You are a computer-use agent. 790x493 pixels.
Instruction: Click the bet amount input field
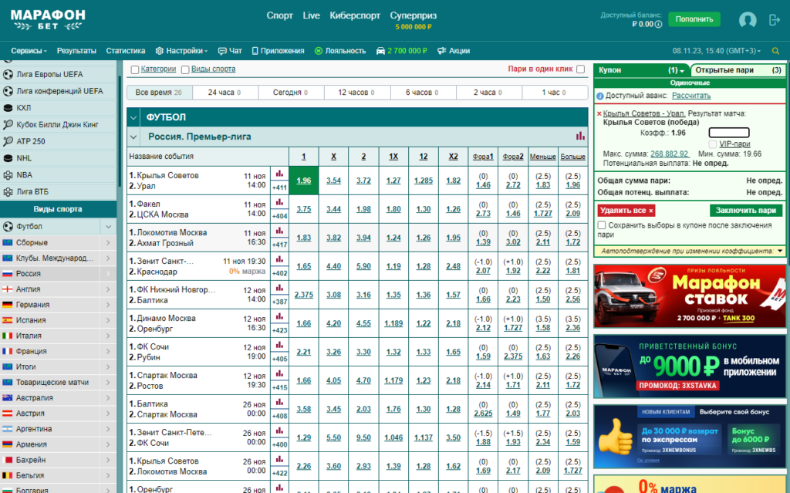[729, 133]
